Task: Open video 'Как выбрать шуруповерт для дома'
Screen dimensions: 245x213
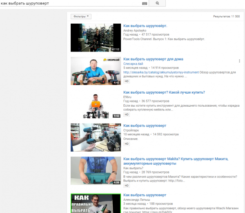Action: [153, 59]
